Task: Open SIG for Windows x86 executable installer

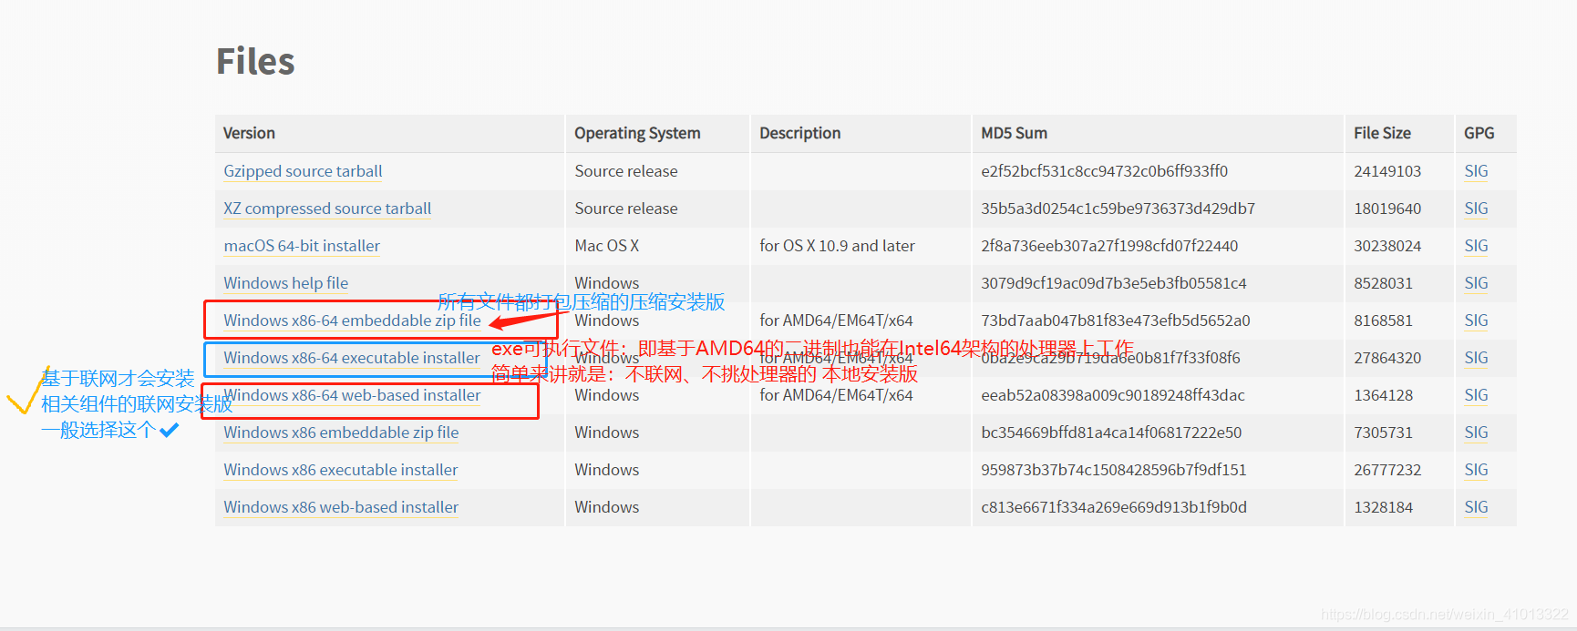Action: 1476,470
